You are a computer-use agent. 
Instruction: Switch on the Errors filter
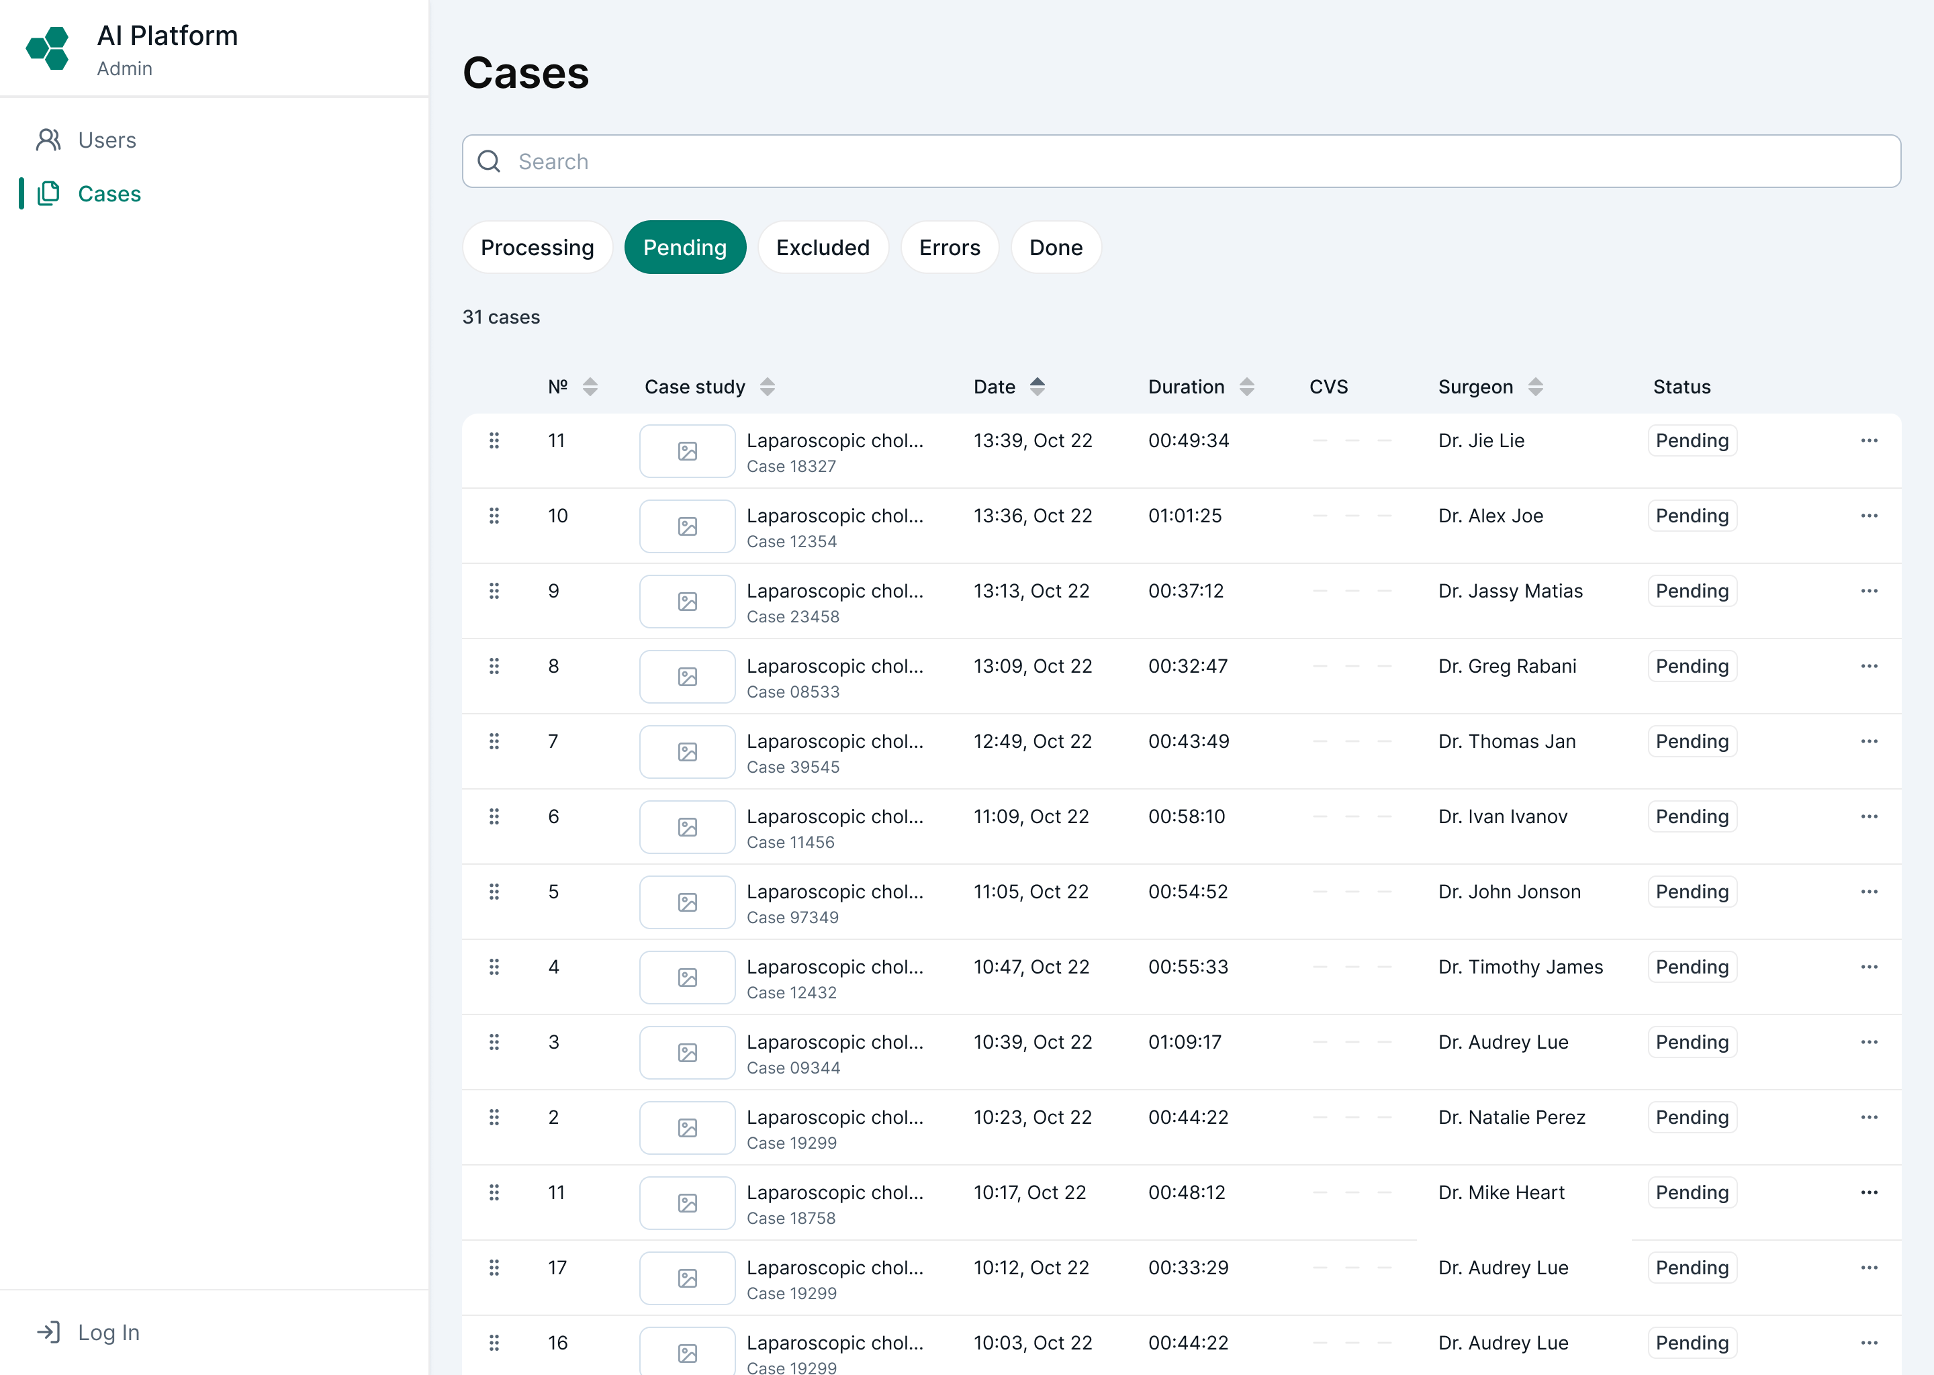(x=950, y=247)
